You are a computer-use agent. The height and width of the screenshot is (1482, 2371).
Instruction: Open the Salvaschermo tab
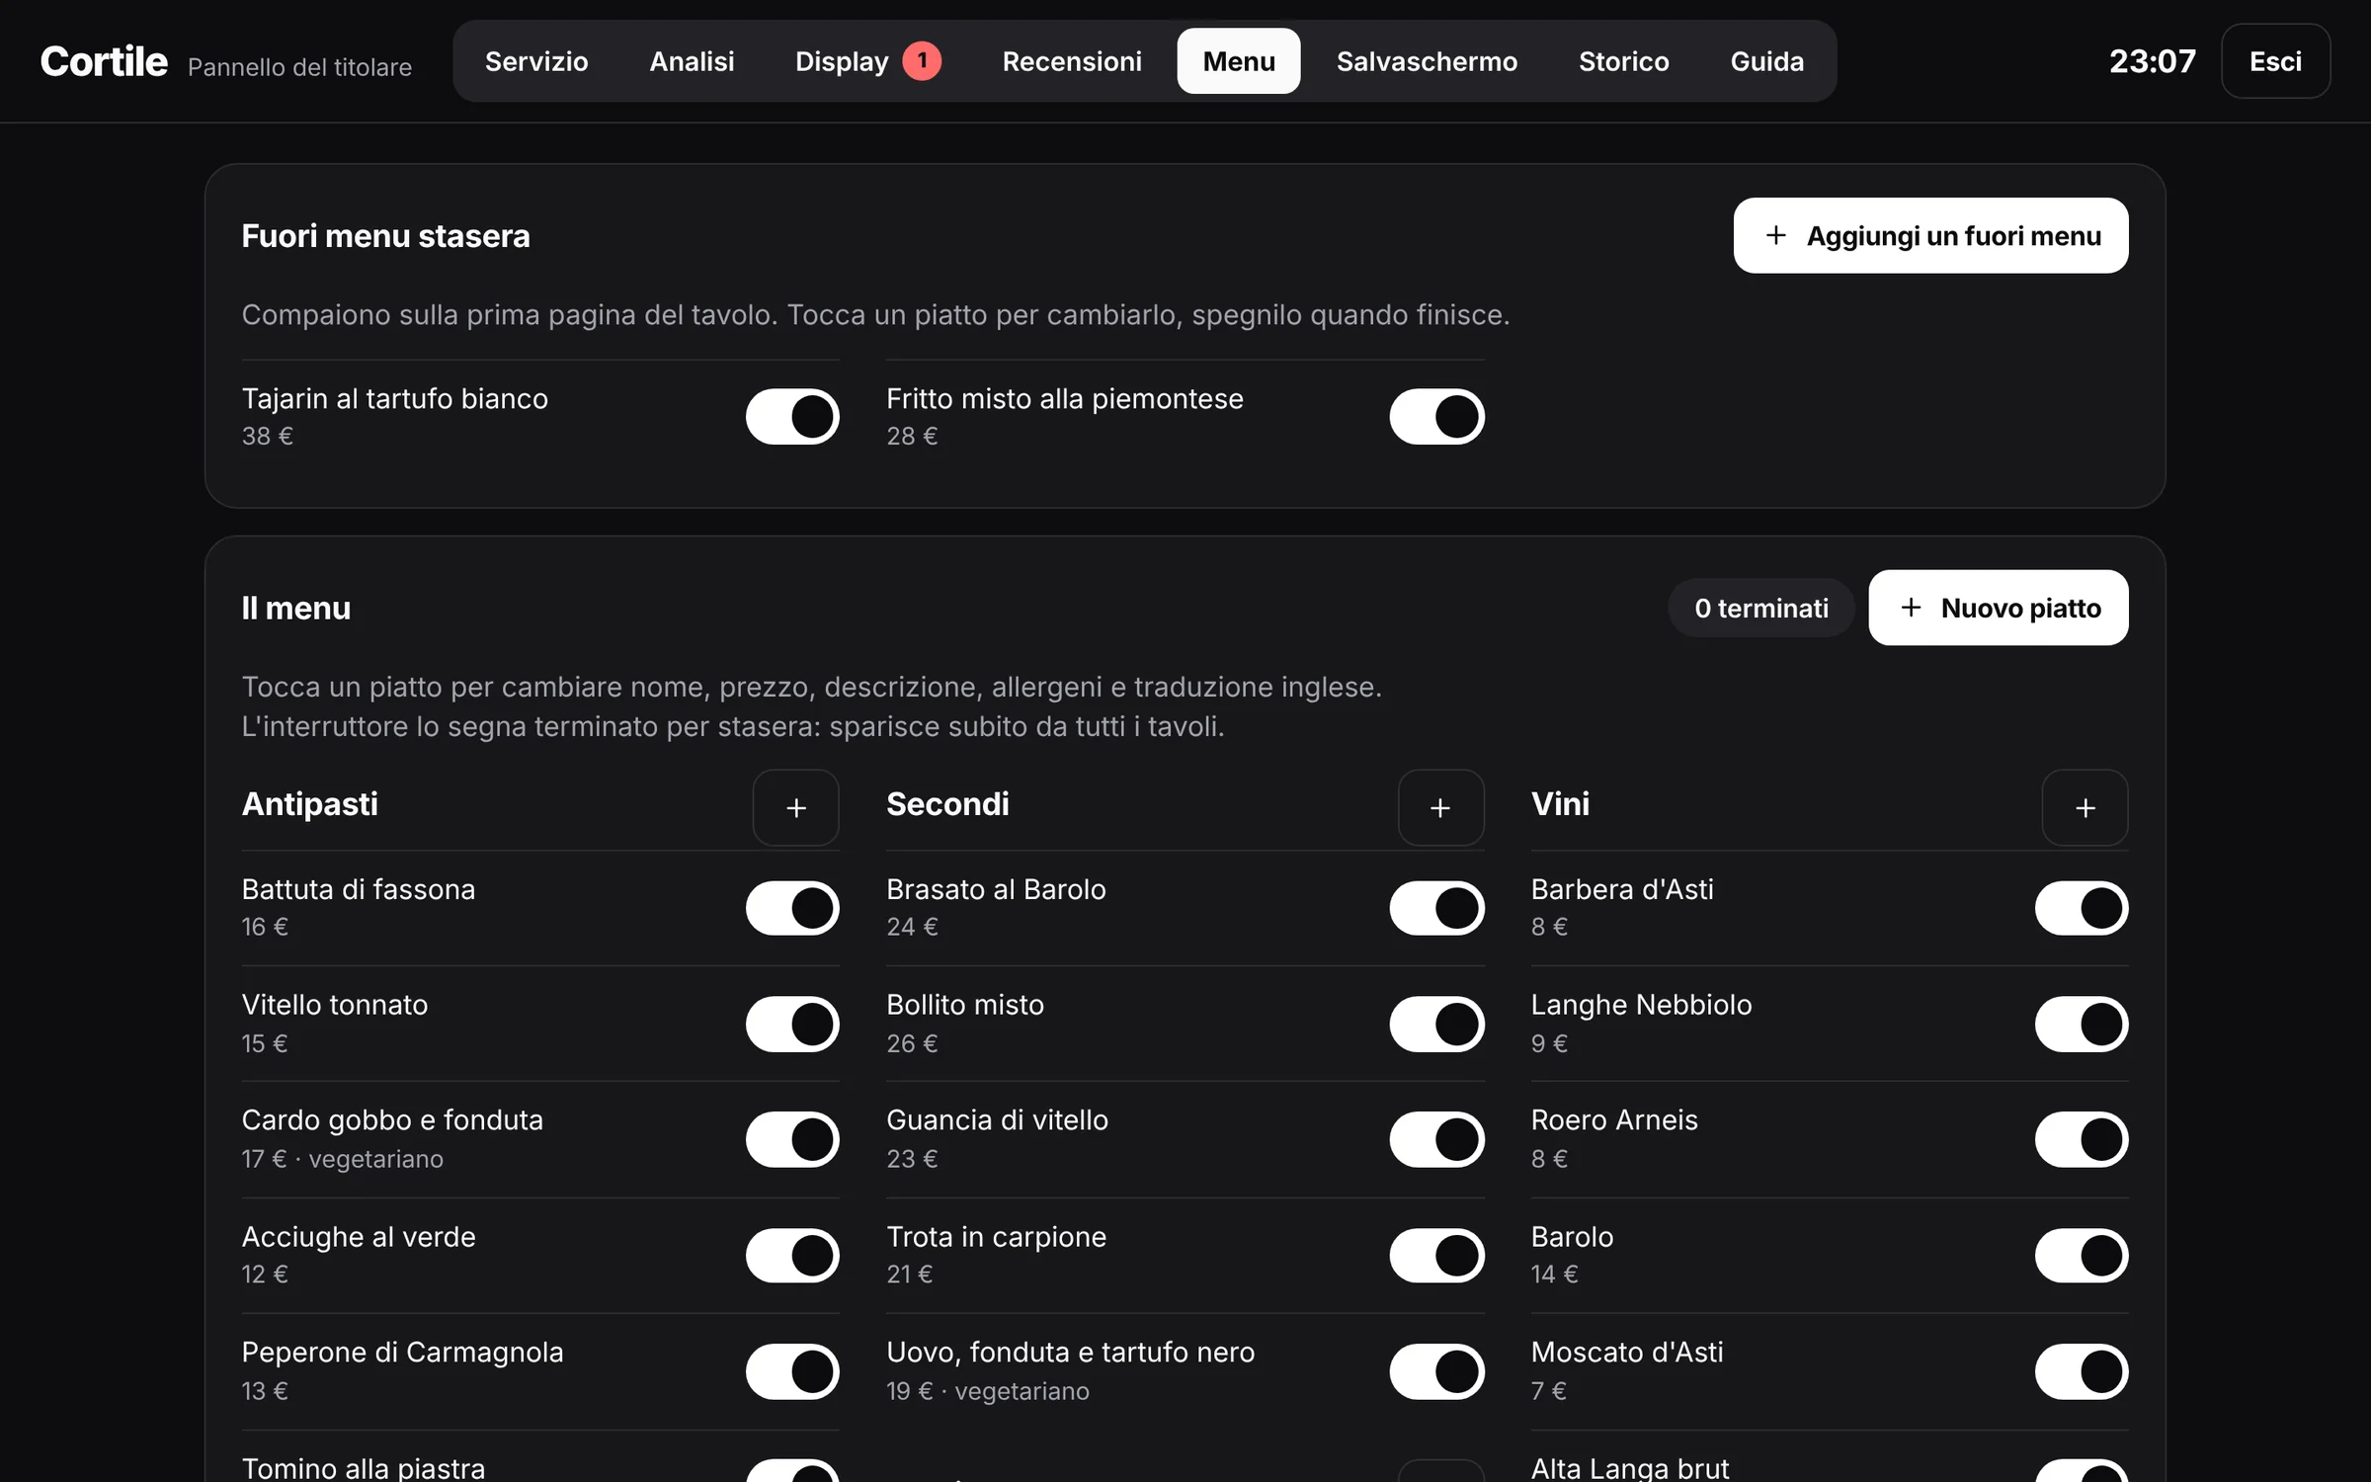[1427, 61]
